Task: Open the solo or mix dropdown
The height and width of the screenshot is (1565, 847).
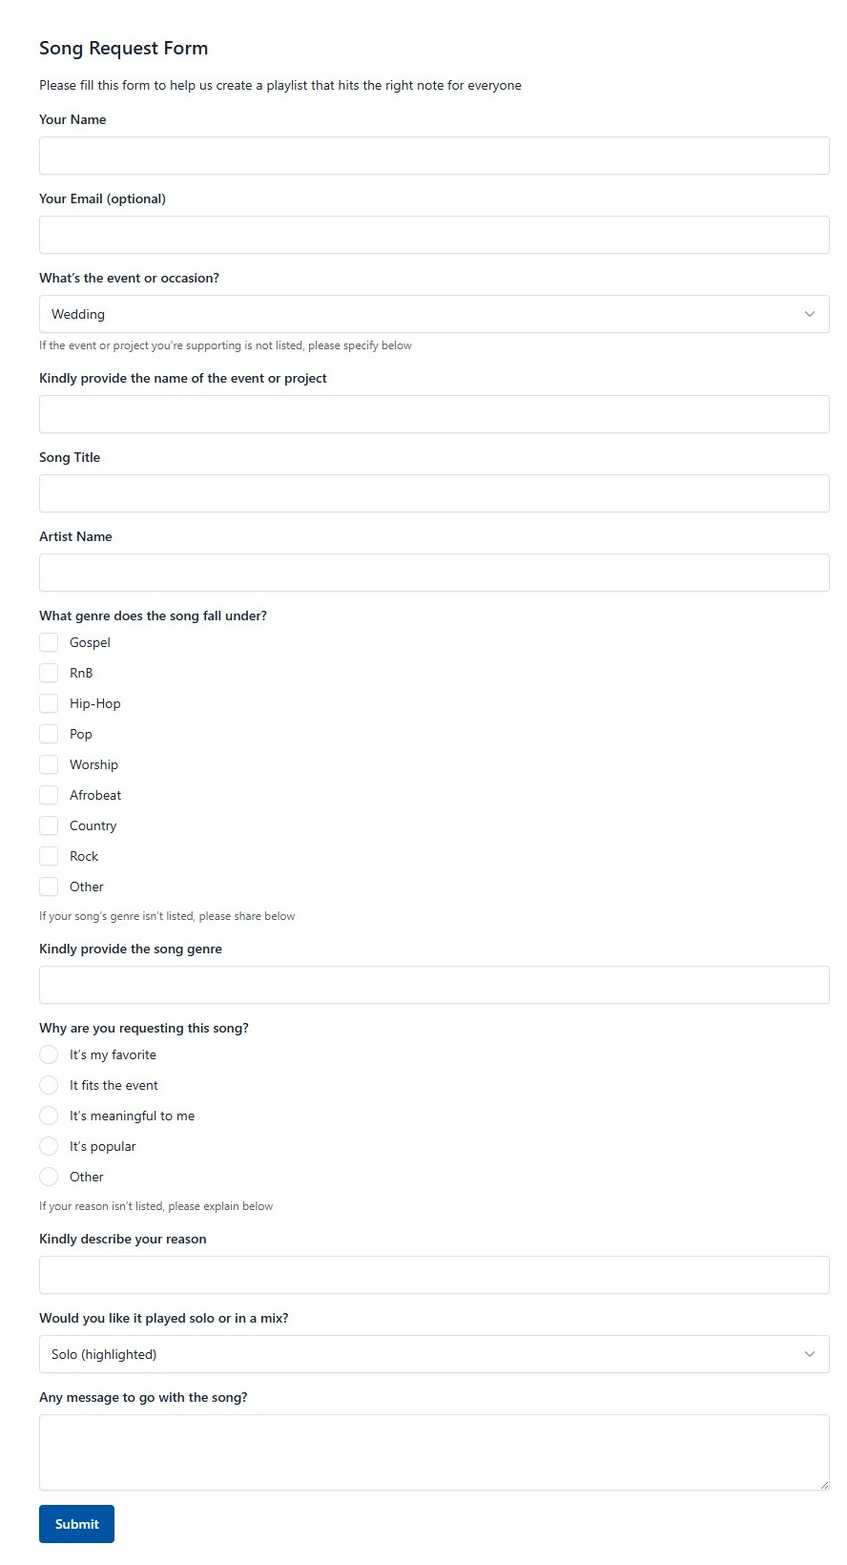Action: pyautogui.click(x=434, y=1354)
